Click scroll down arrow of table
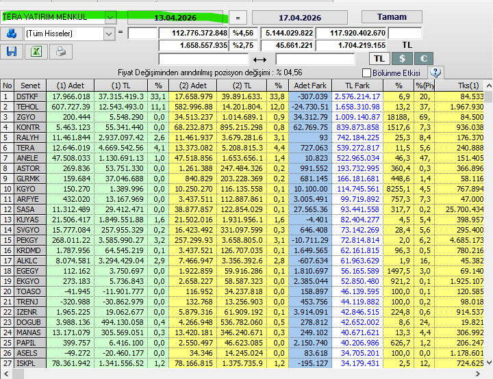 tap(489, 363)
